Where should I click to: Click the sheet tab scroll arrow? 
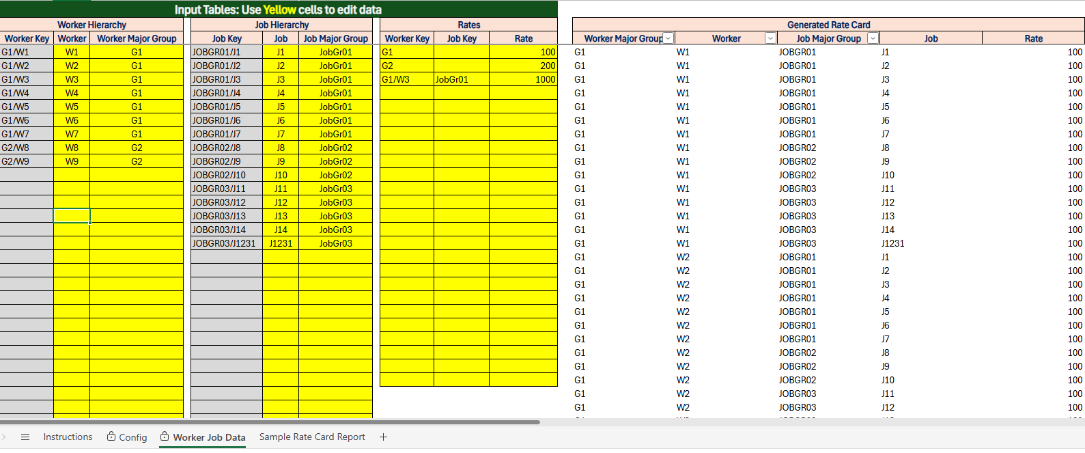(x=4, y=437)
